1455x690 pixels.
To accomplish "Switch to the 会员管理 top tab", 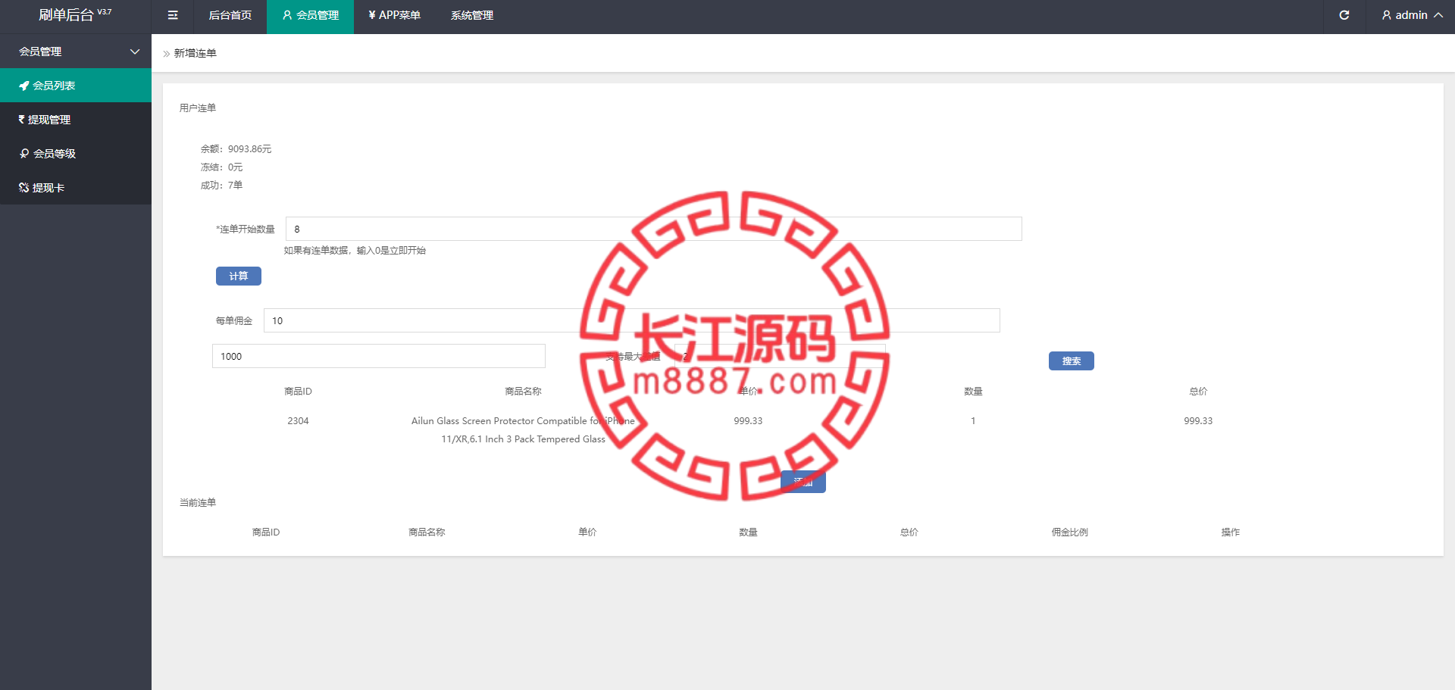I will click(x=310, y=15).
